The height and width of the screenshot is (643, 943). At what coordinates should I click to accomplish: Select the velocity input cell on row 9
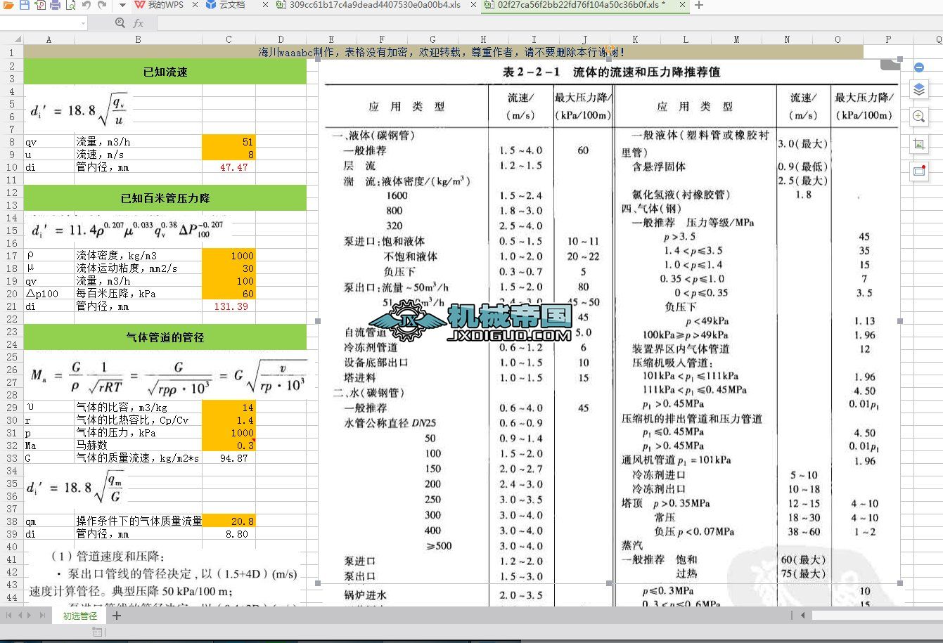click(229, 155)
